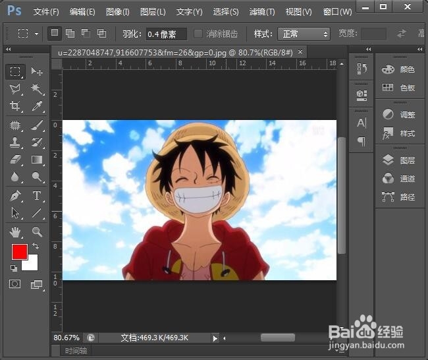Swap foreground and background colors
This screenshot has height=360, width=428.
point(36,246)
